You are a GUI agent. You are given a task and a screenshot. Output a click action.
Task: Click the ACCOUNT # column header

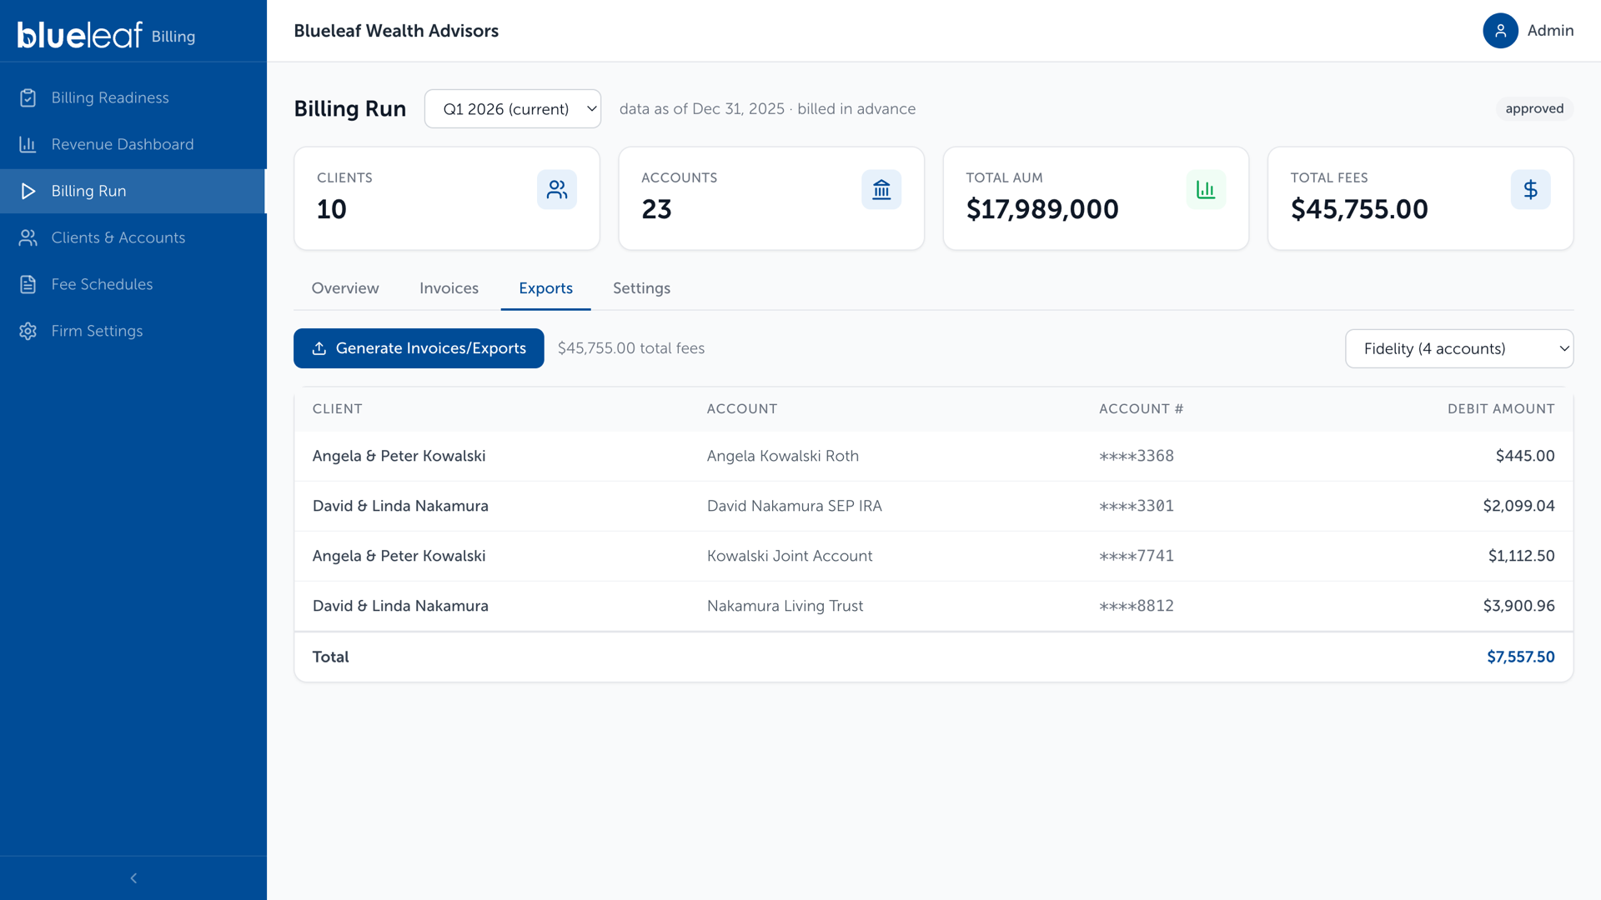click(1141, 409)
